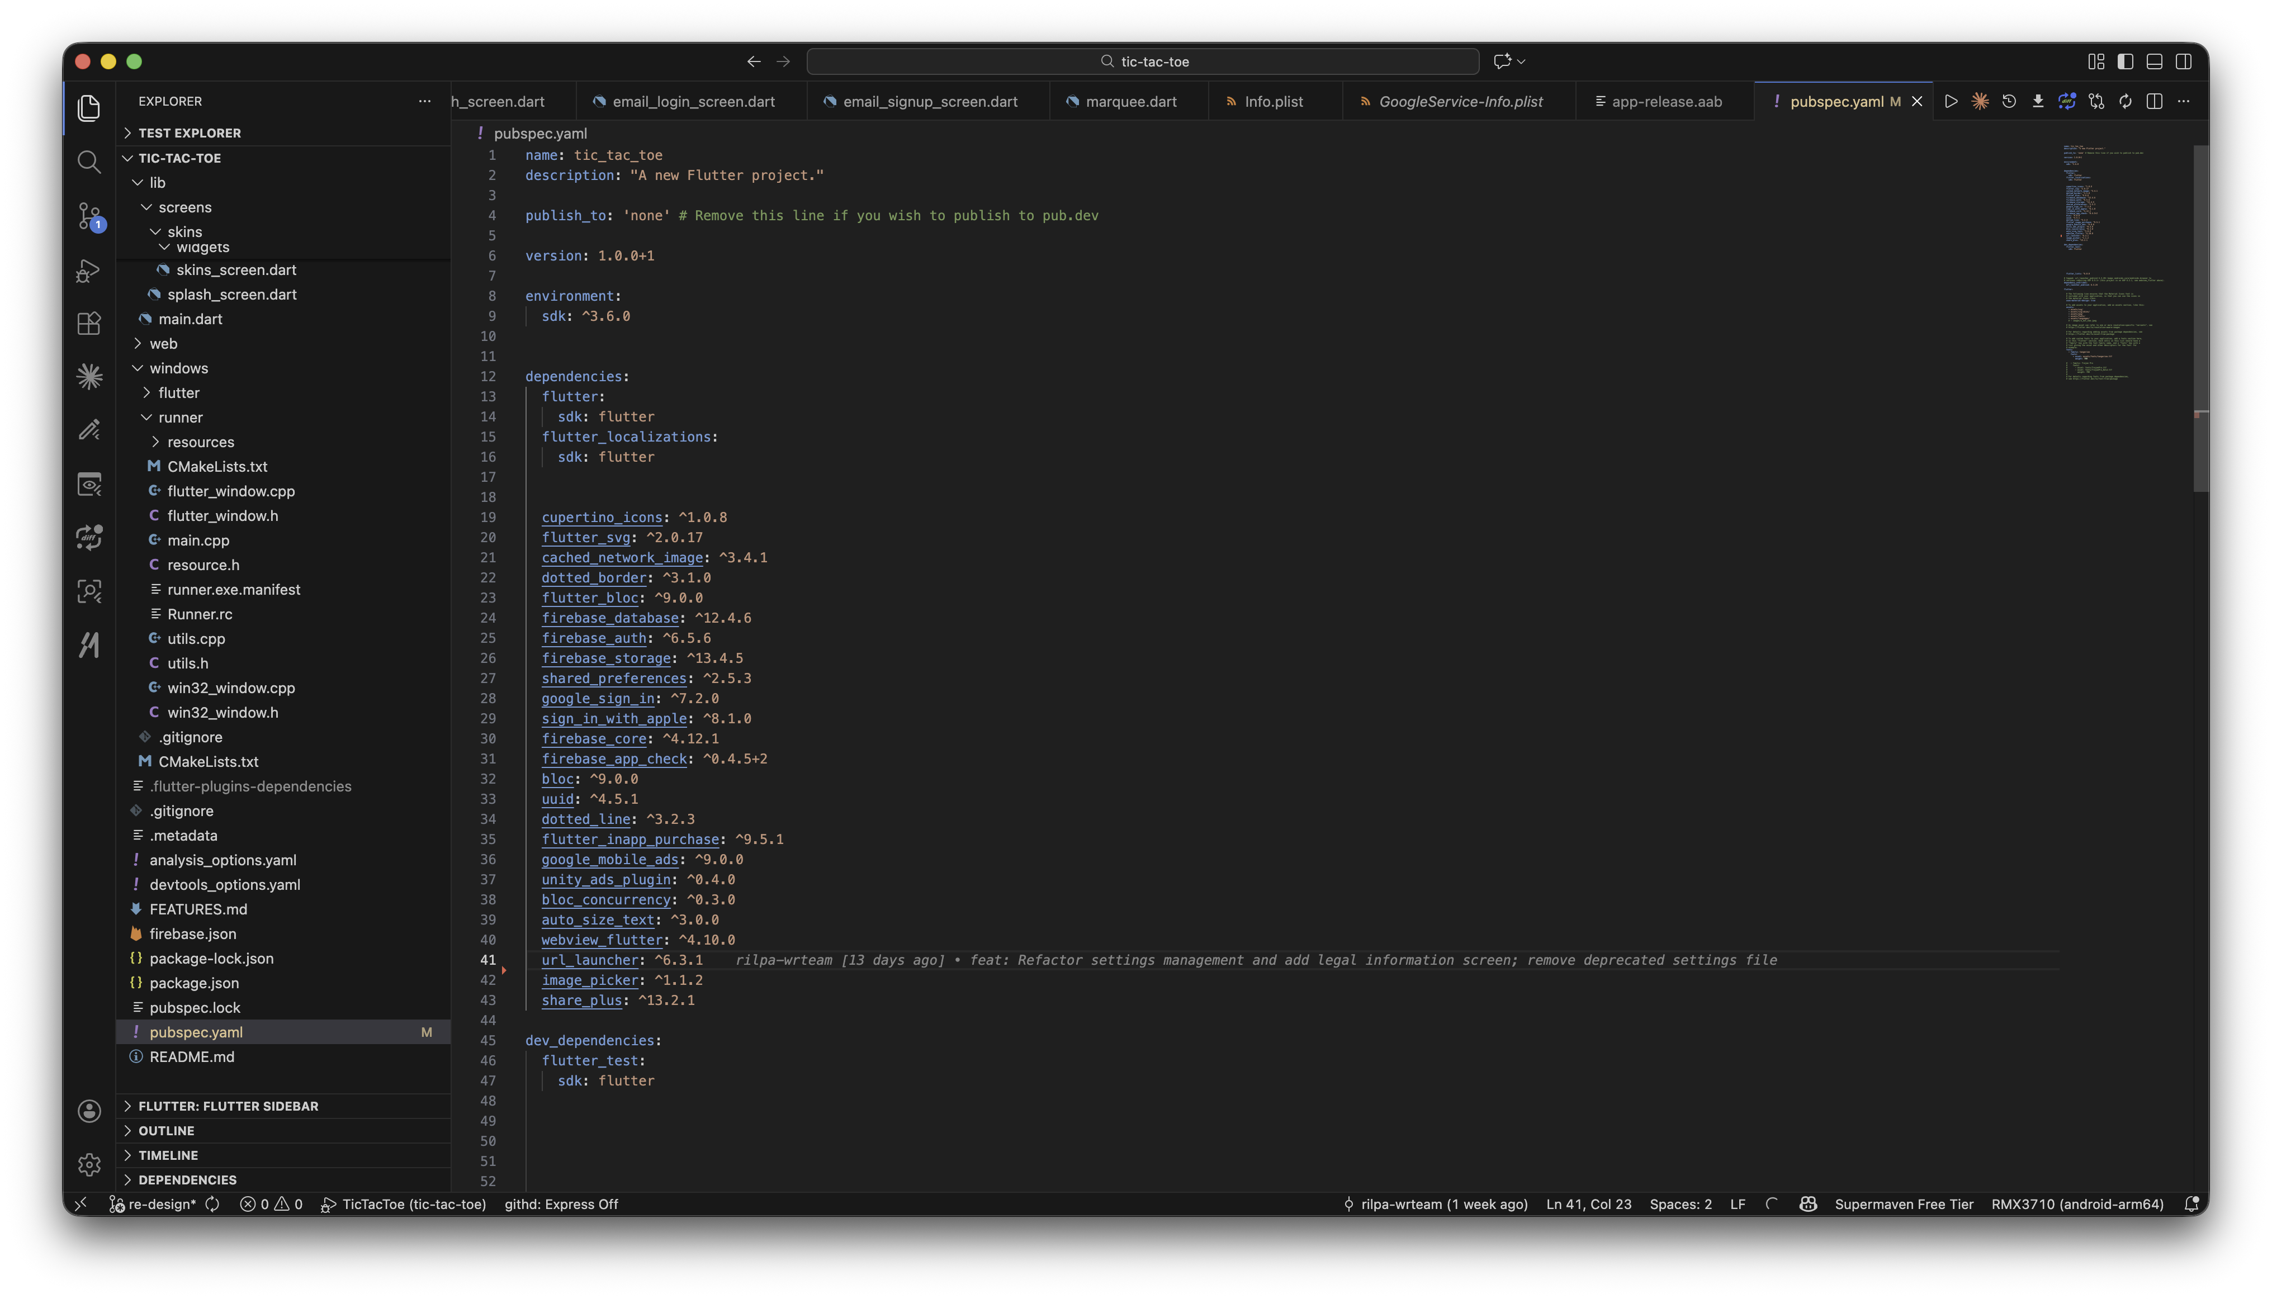Open the Copilot chat icon in title bar
Viewport: 2272px width, 1299px height.
coord(1502,61)
